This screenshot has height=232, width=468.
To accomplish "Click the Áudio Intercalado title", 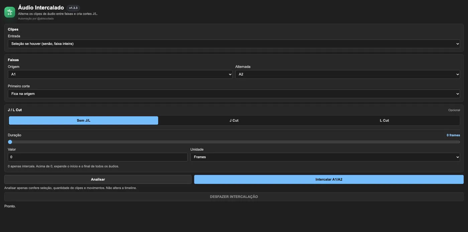I will 41,8.
